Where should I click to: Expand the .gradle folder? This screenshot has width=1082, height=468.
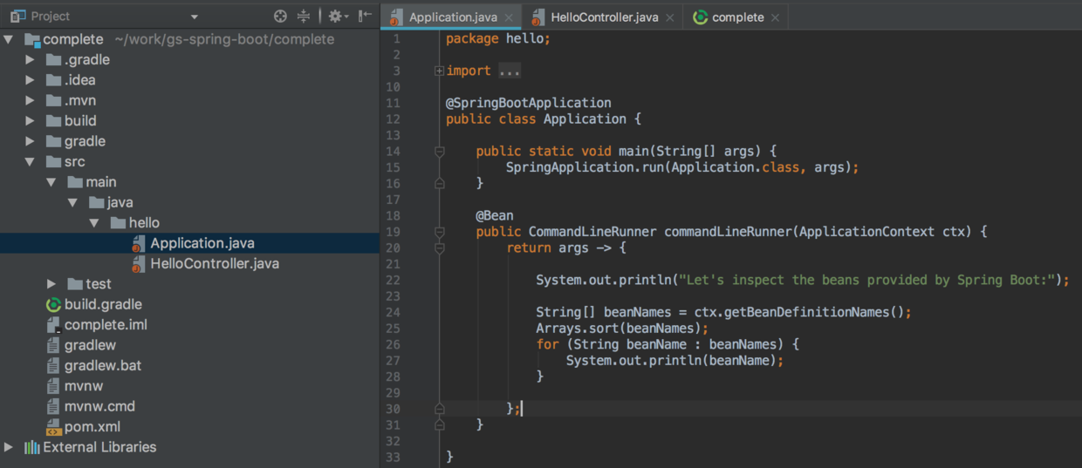30,60
